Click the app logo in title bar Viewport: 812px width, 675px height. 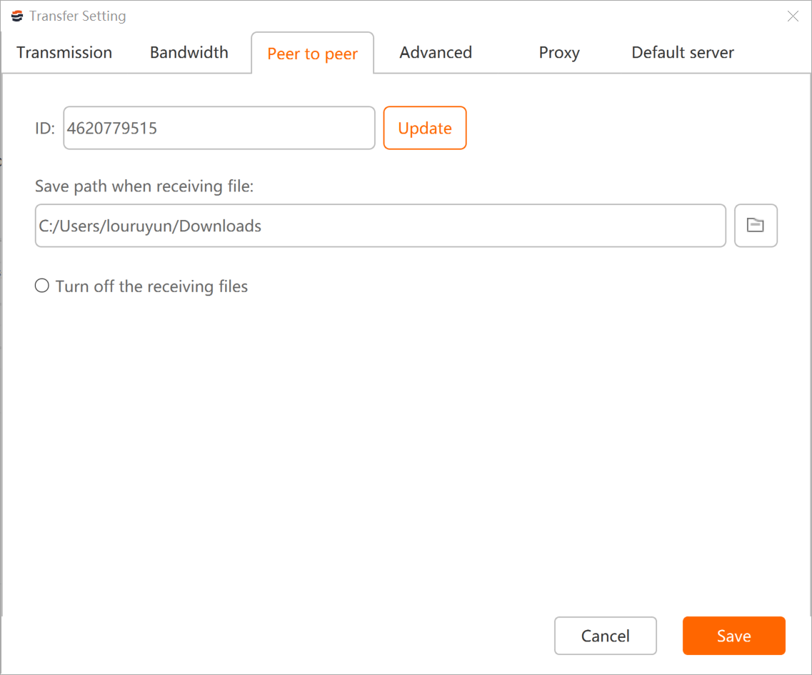[17, 16]
